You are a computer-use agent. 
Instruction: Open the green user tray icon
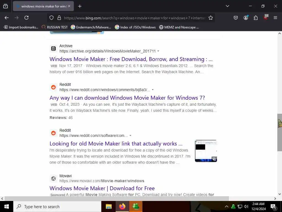pyautogui.click(x=233, y=206)
